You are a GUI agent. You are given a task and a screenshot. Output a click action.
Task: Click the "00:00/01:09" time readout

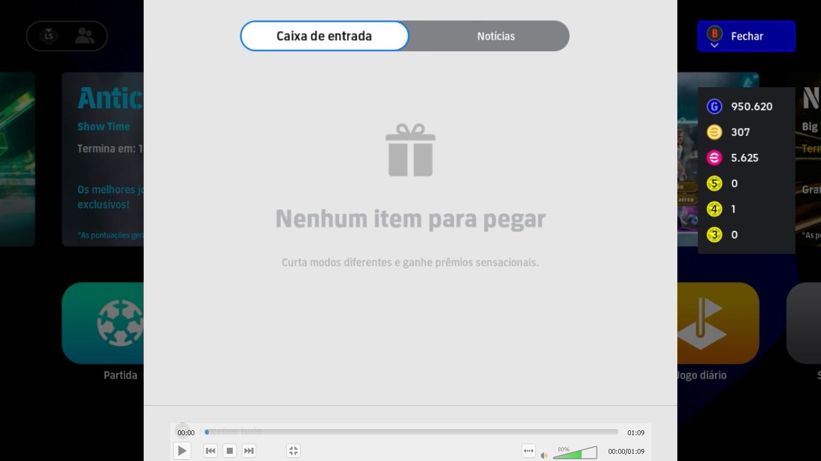(x=626, y=451)
